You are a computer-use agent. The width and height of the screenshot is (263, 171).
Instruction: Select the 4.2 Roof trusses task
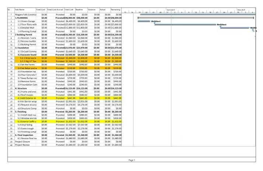point(25,95)
